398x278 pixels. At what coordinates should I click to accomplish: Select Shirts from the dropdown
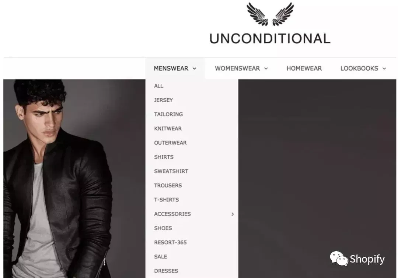coord(164,157)
